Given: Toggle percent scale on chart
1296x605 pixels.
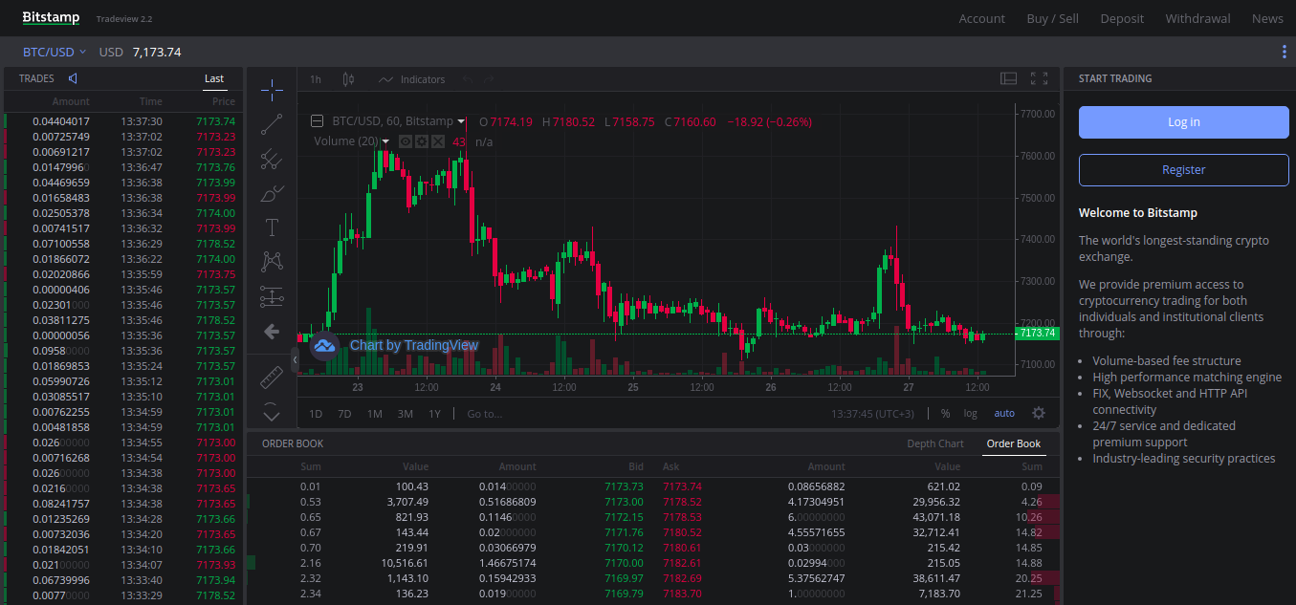Looking at the screenshot, I should coord(945,413).
